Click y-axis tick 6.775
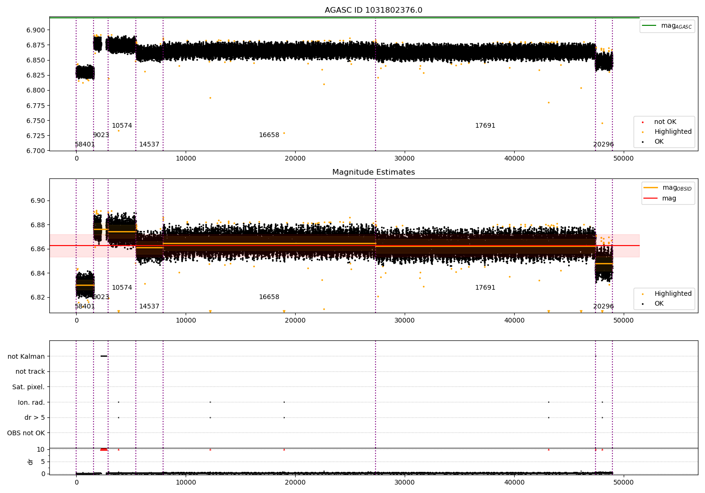This screenshot has height=493, width=705. click(36, 106)
